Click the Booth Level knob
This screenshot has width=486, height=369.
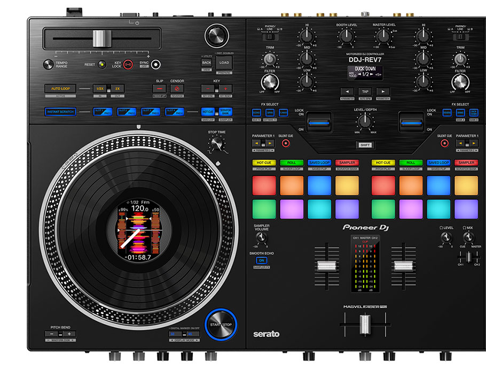pos(346,36)
